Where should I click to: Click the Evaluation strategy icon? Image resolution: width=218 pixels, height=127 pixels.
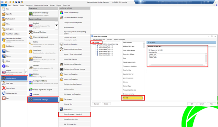click(x=31, y=14)
